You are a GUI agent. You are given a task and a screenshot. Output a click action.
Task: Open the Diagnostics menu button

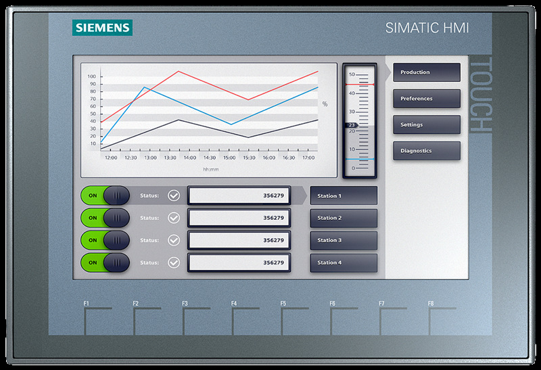point(427,151)
